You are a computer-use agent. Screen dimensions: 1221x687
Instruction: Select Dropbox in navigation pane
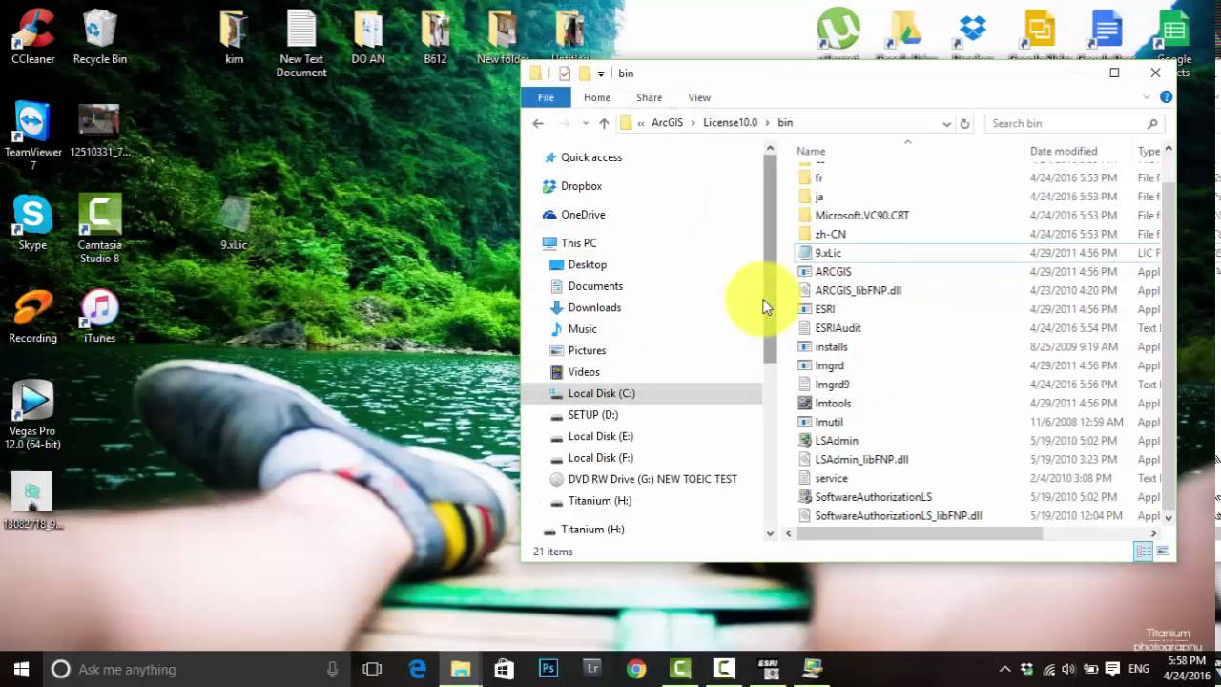pyautogui.click(x=581, y=186)
